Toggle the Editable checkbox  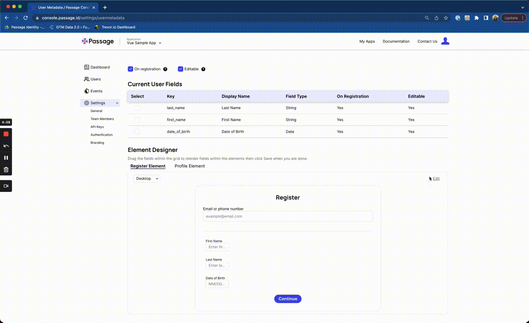[x=181, y=69]
